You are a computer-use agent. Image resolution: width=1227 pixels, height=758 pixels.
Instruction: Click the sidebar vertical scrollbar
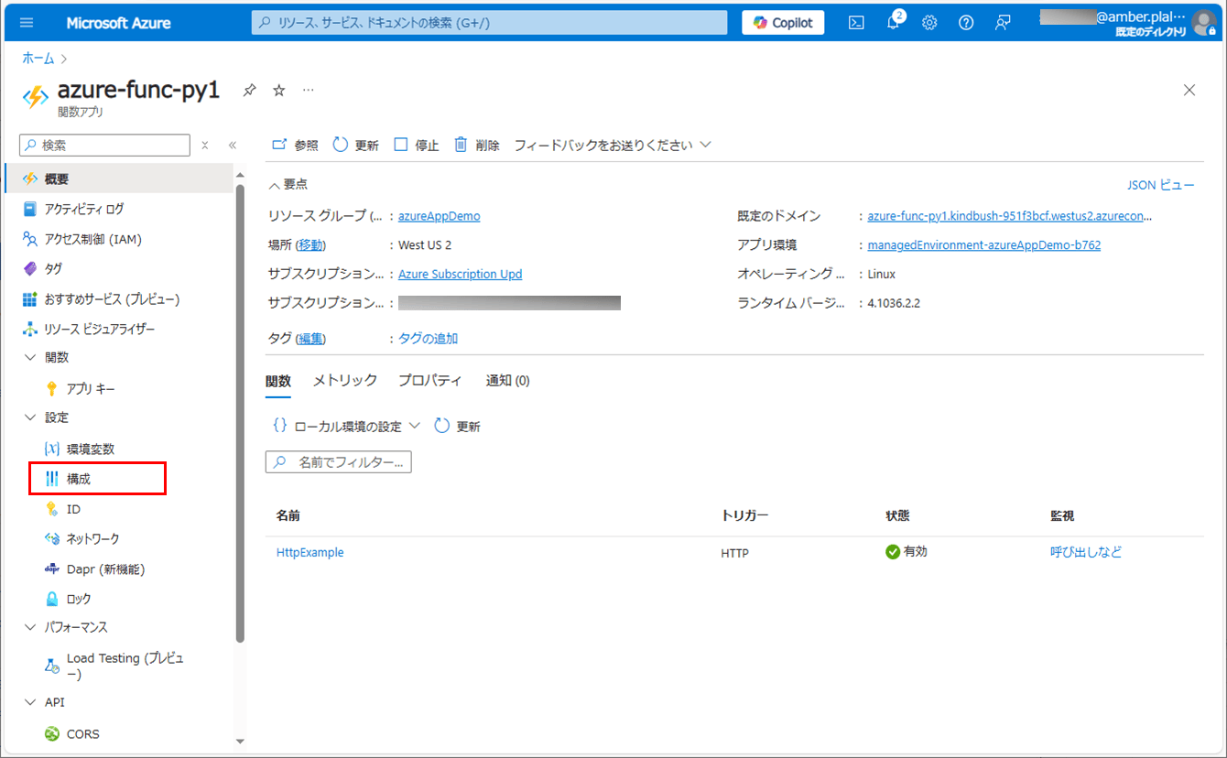click(x=240, y=412)
